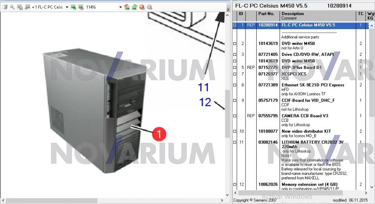
Task: Click the orange globe search icon
Action: point(142,7)
